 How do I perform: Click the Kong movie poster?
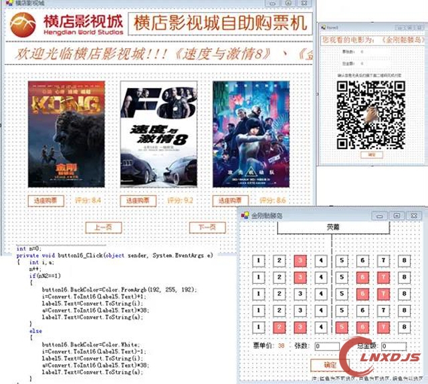(66, 134)
